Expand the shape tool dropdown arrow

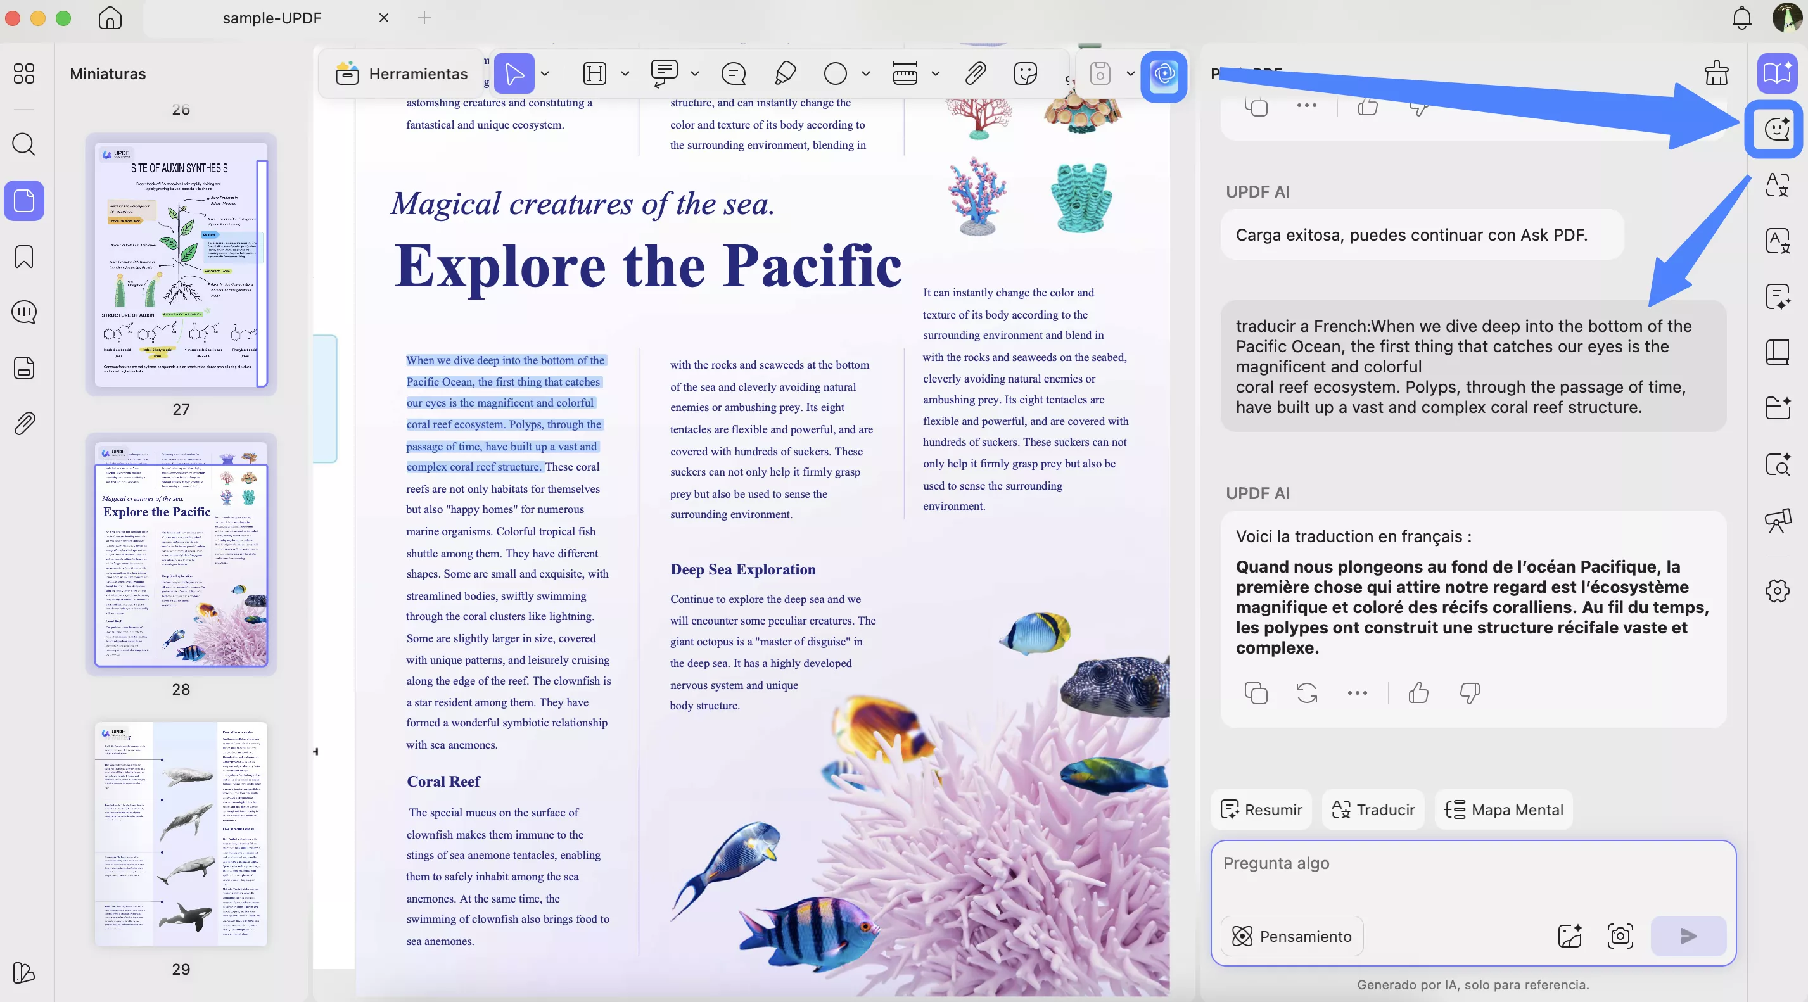point(866,73)
